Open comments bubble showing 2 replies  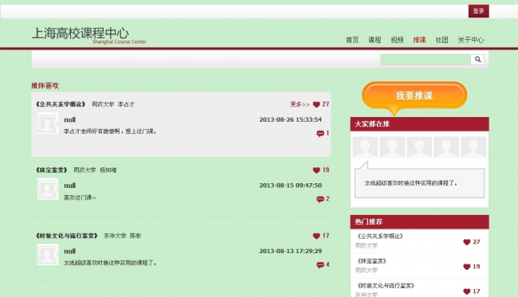(x=320, y=199)
